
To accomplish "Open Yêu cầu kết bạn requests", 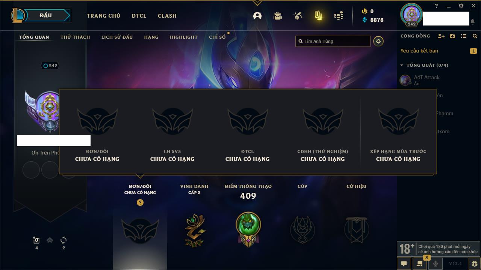I will (x=419, y=51).
